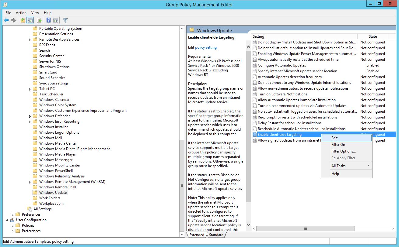This screenshot has height=247, width=399.
Task: Expand the Tablet PC tree node
Action: coord(30,89)
